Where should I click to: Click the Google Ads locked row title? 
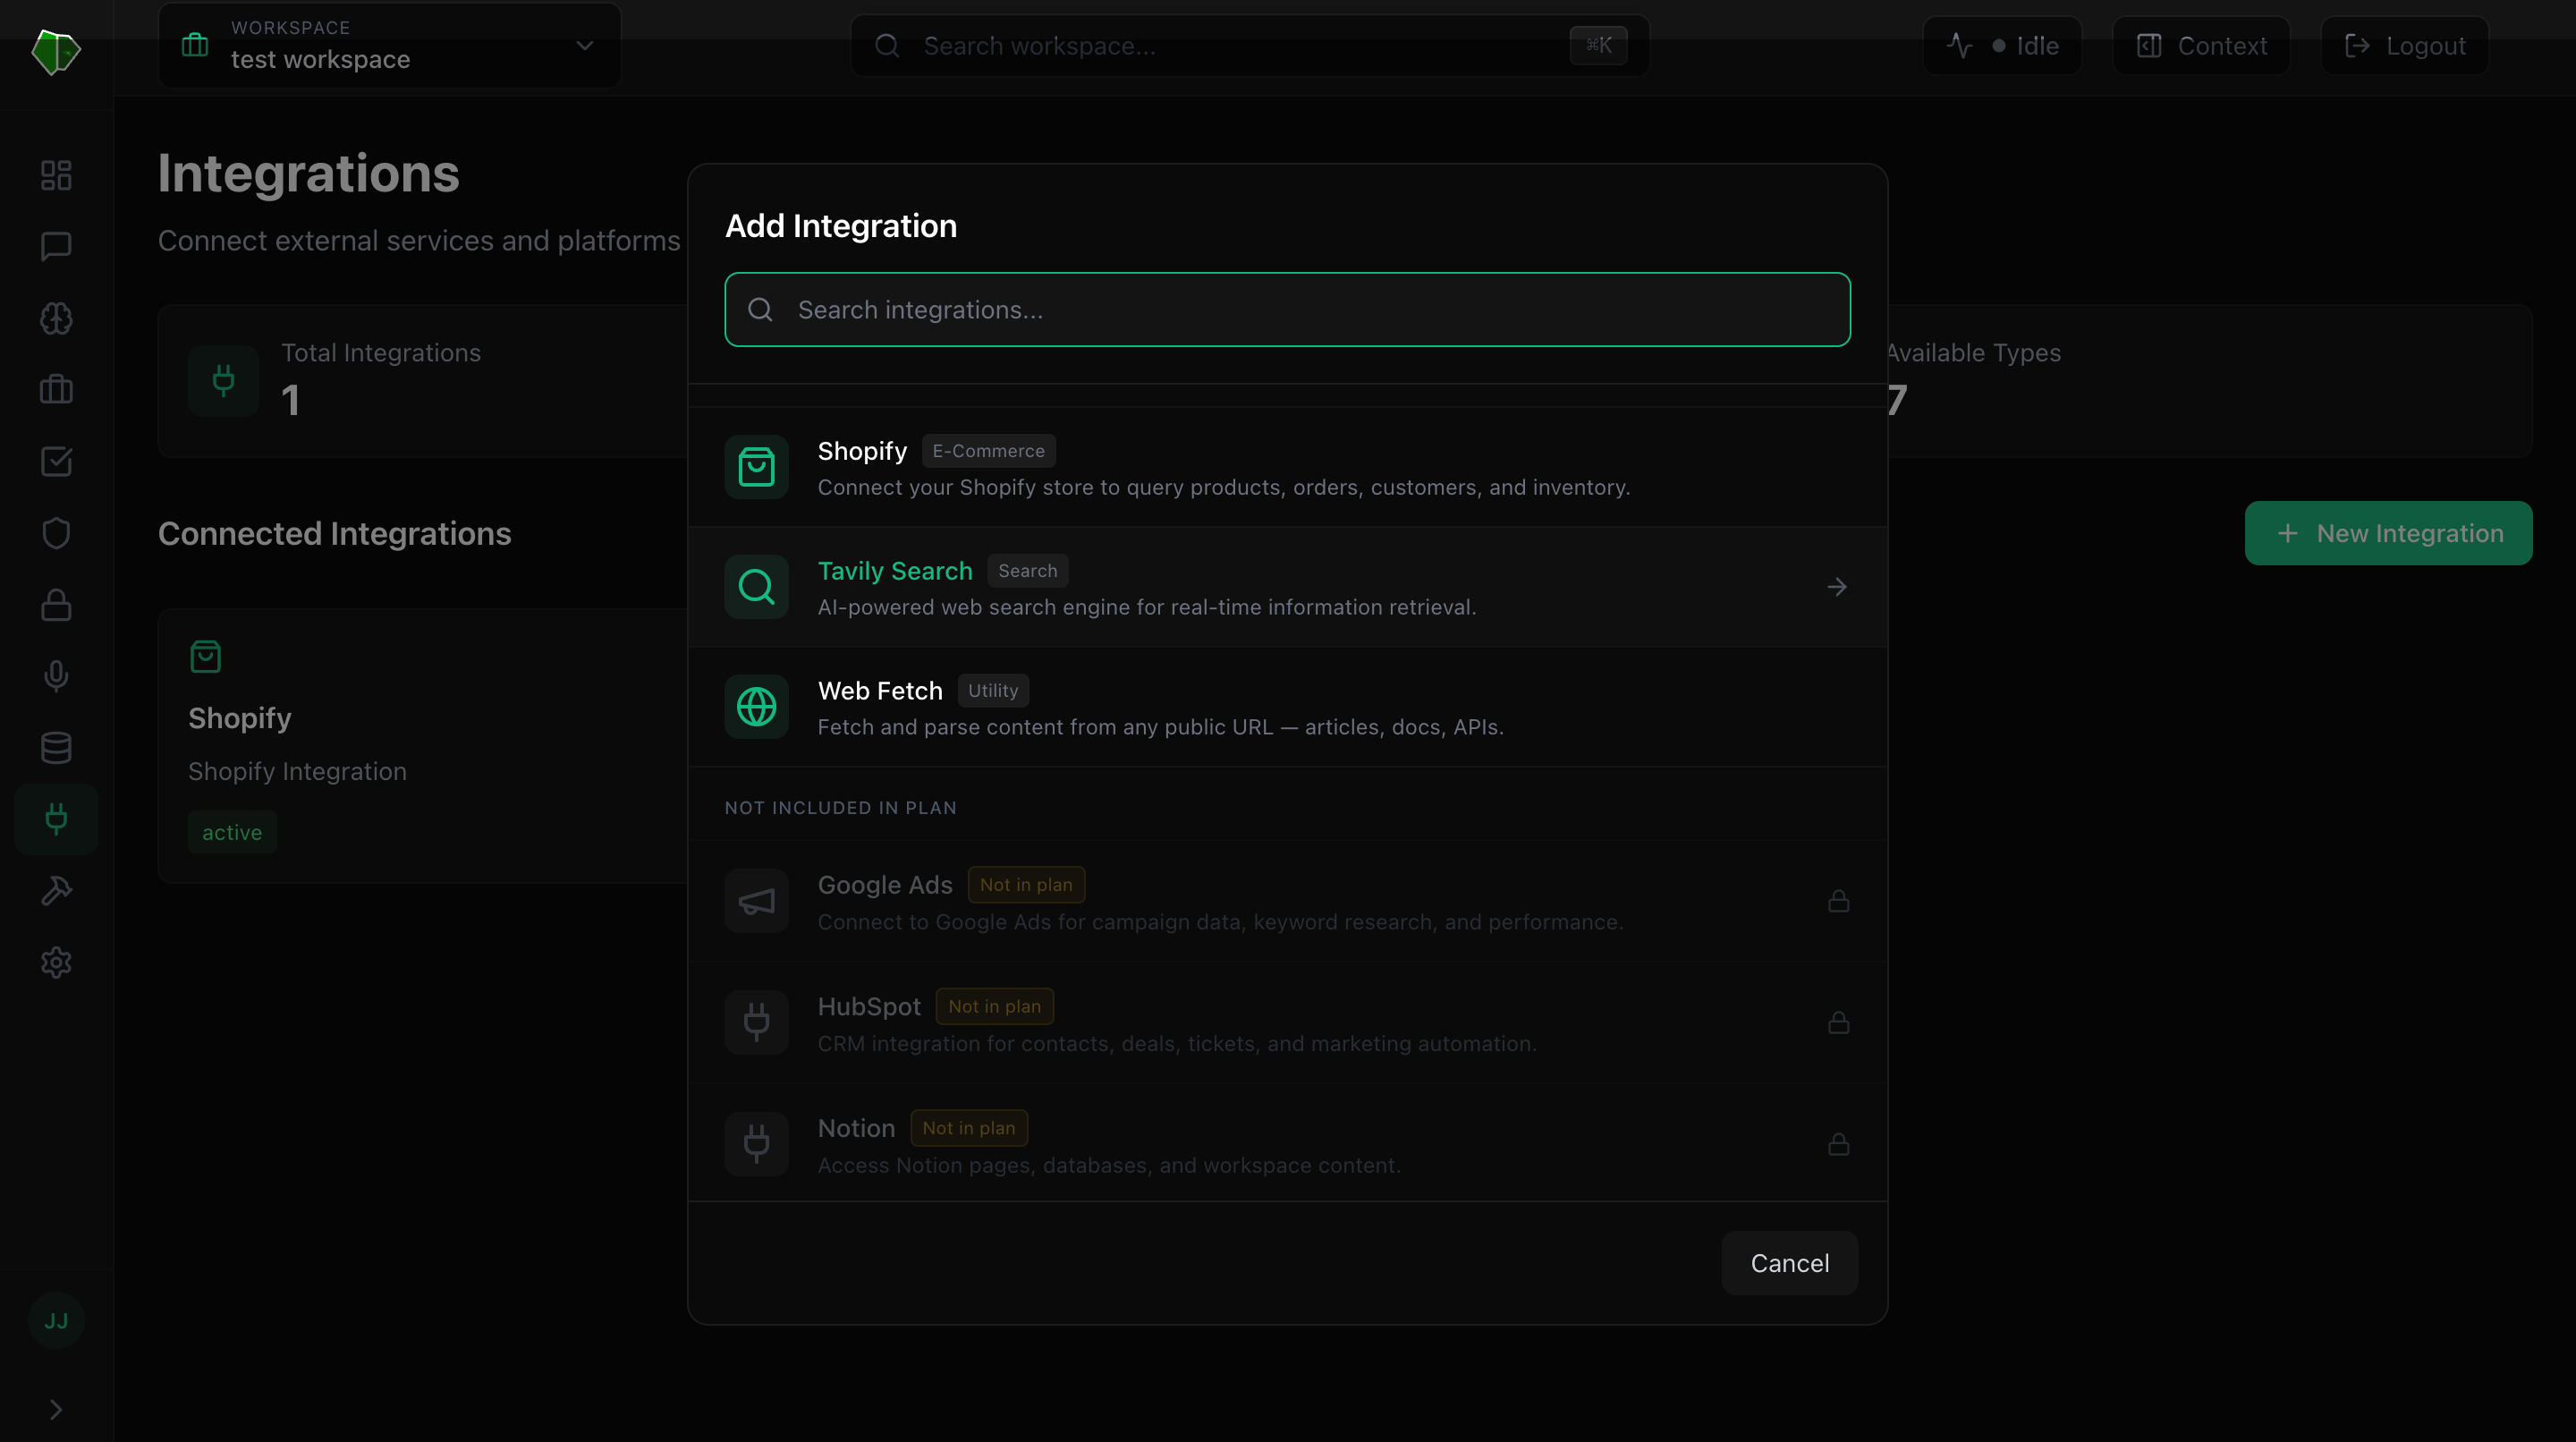coord(885,885)
